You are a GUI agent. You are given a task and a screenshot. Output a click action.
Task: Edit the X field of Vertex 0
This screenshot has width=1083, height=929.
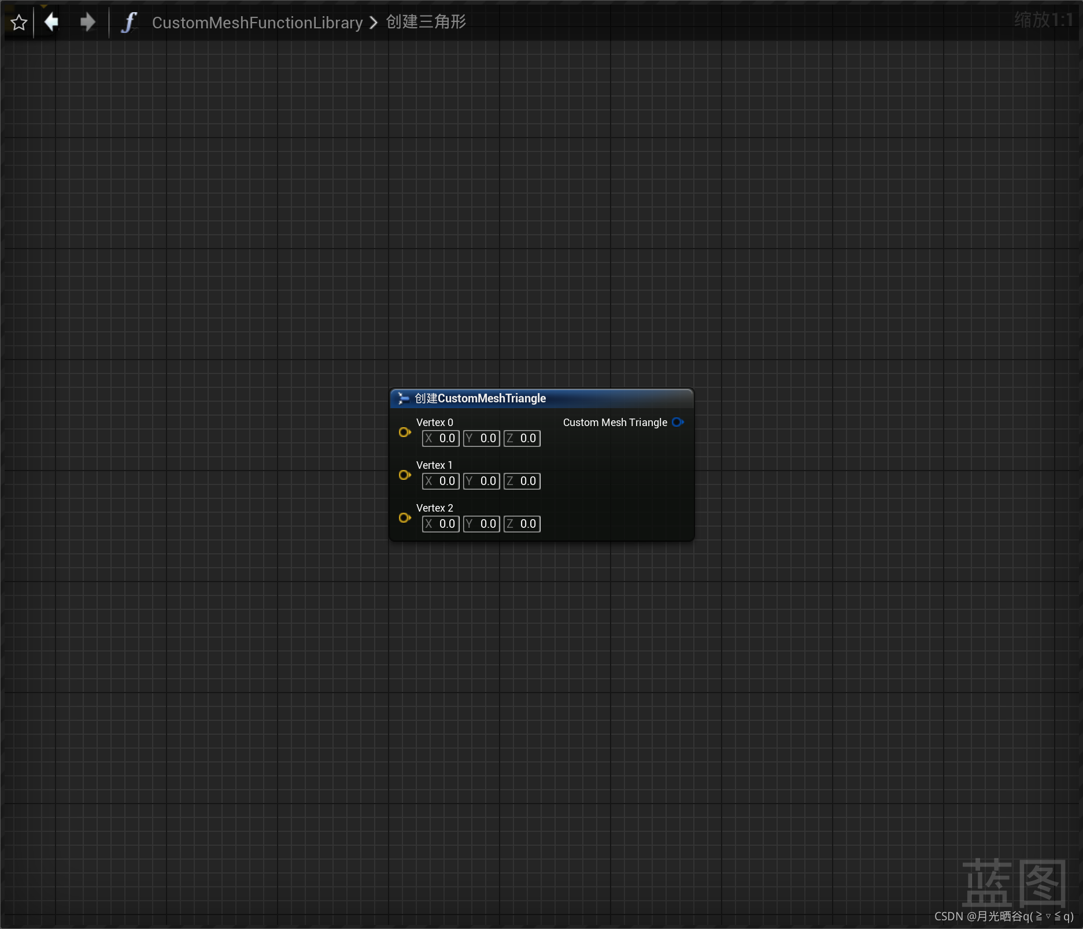click(x=440, y=438)
